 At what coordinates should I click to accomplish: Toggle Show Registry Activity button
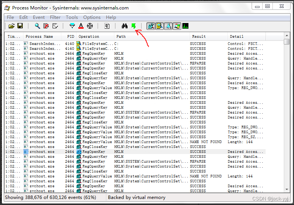[x=151, y=26]
